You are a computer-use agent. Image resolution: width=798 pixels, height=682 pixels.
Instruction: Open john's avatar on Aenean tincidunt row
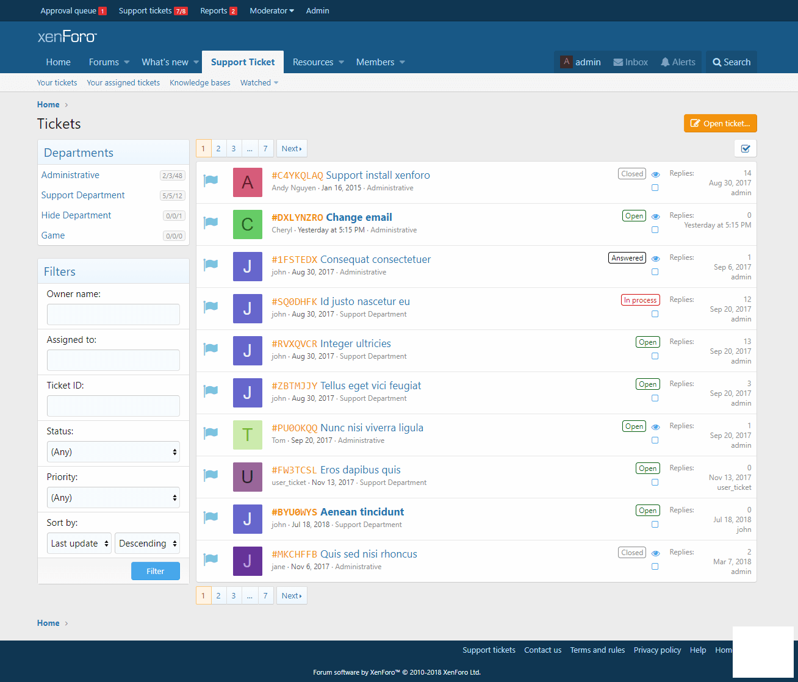(248, 519)
